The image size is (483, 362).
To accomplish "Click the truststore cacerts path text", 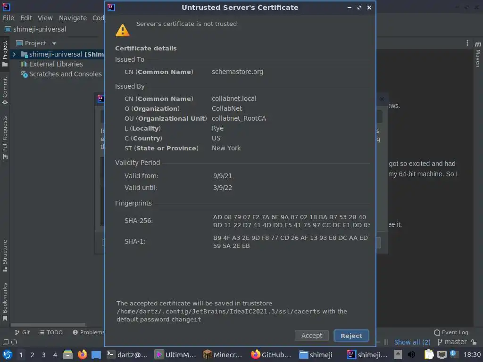I will coord(218,311).
